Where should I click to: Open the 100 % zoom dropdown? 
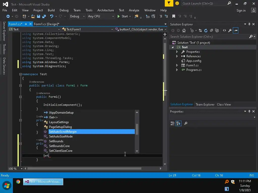[21, 169]
